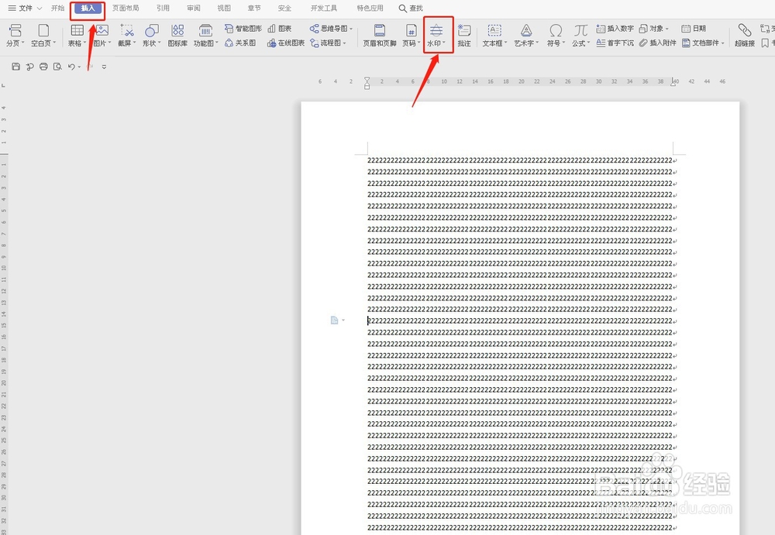Insert a 关系图 relationship diagram

coord(240,43)
